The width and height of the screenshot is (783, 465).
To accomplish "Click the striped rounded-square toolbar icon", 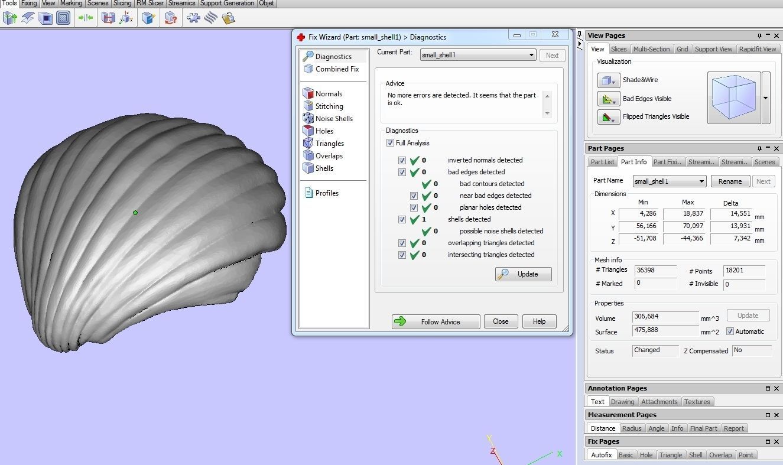I will (x=63, y=18).
